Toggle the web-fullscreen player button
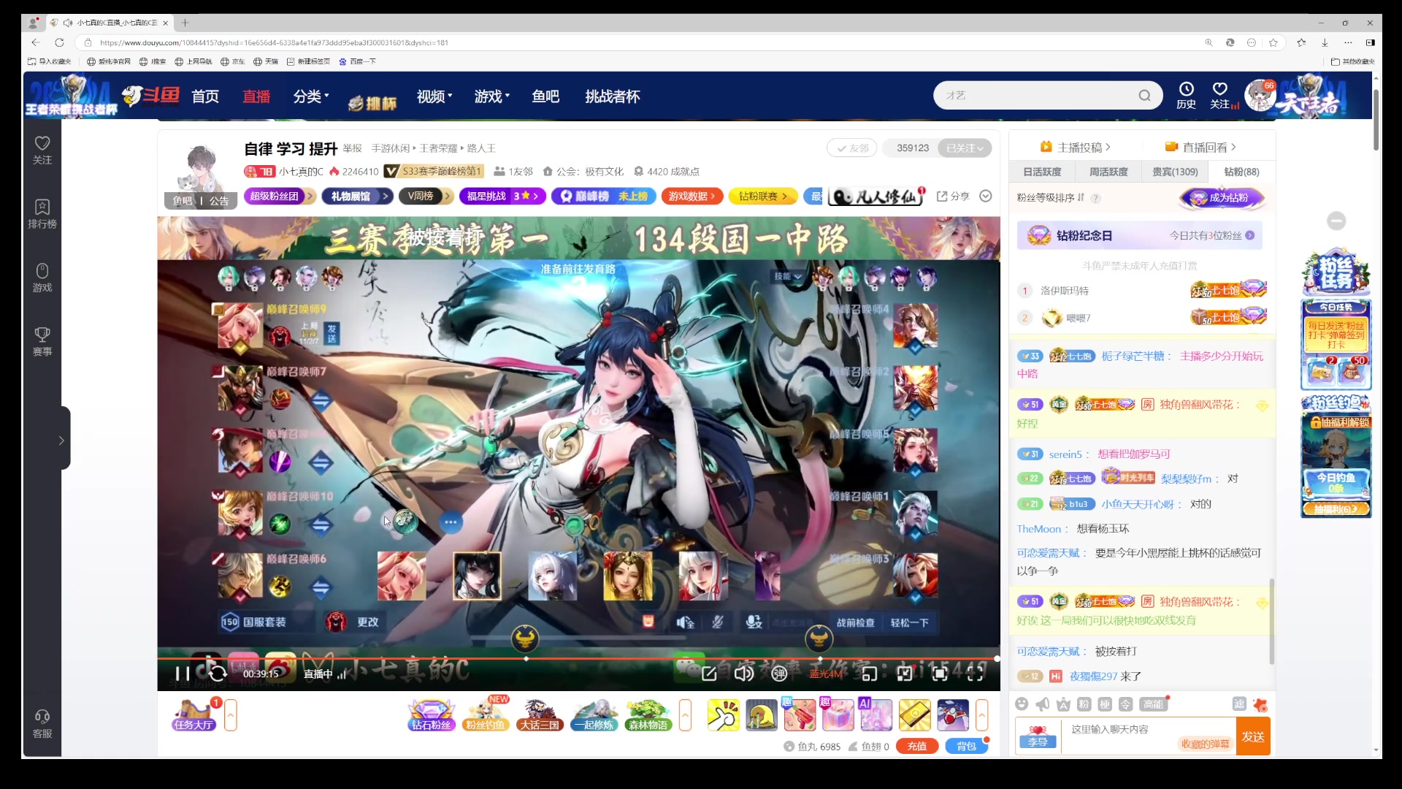Image resolution: width=1402 pixels, height=789 pixels. pyautogui.click(x=940, y=674)
